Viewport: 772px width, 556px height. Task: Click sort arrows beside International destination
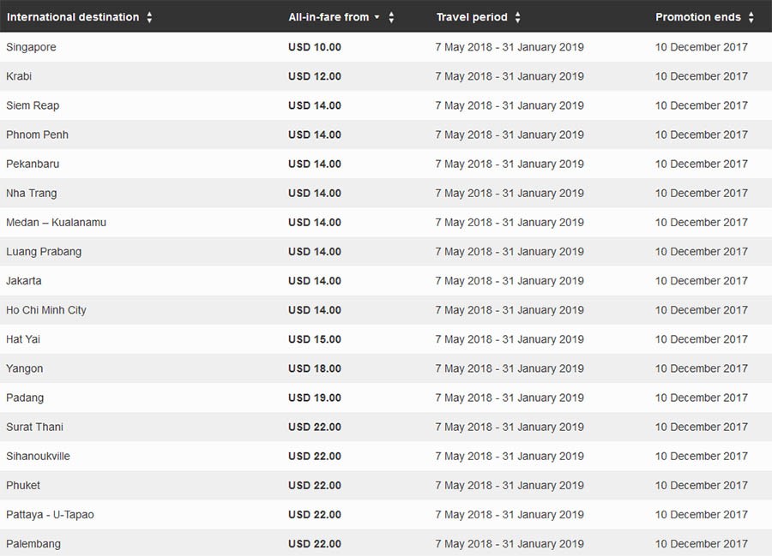click(149, 17)
